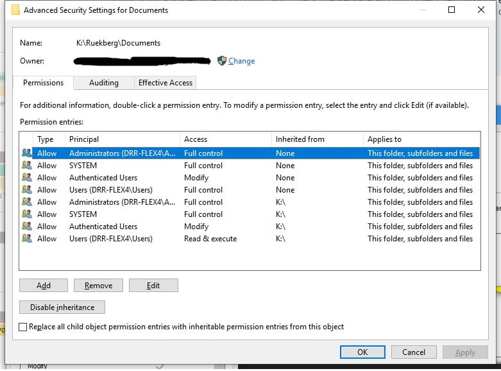
Task: Click the user-group icon of selected Administrators row
Action: (x=27, y=153)
